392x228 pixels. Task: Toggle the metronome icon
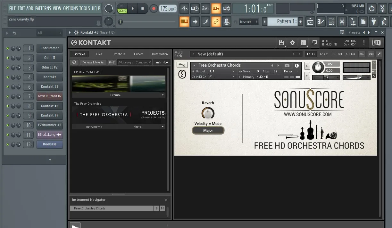[184, 8]
